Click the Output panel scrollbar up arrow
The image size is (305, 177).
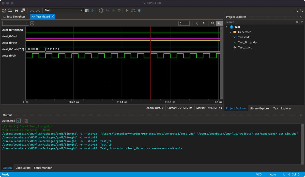(302, 125)
